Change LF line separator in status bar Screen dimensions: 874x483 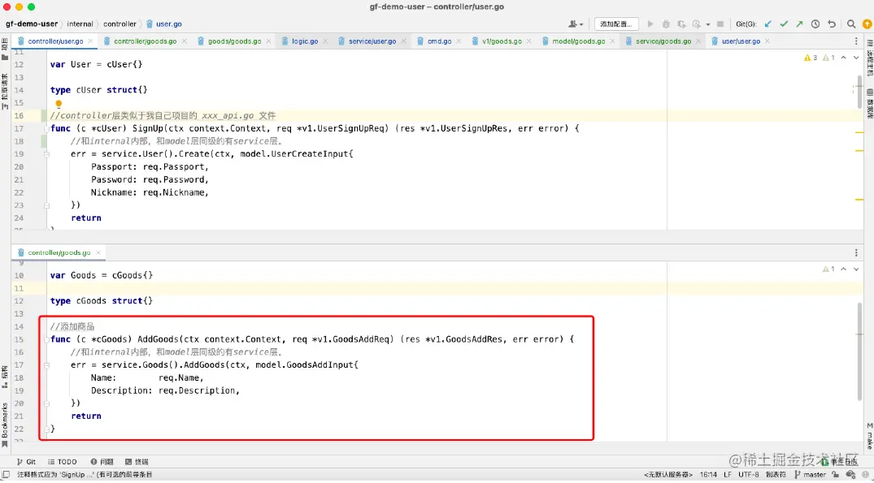728,475
